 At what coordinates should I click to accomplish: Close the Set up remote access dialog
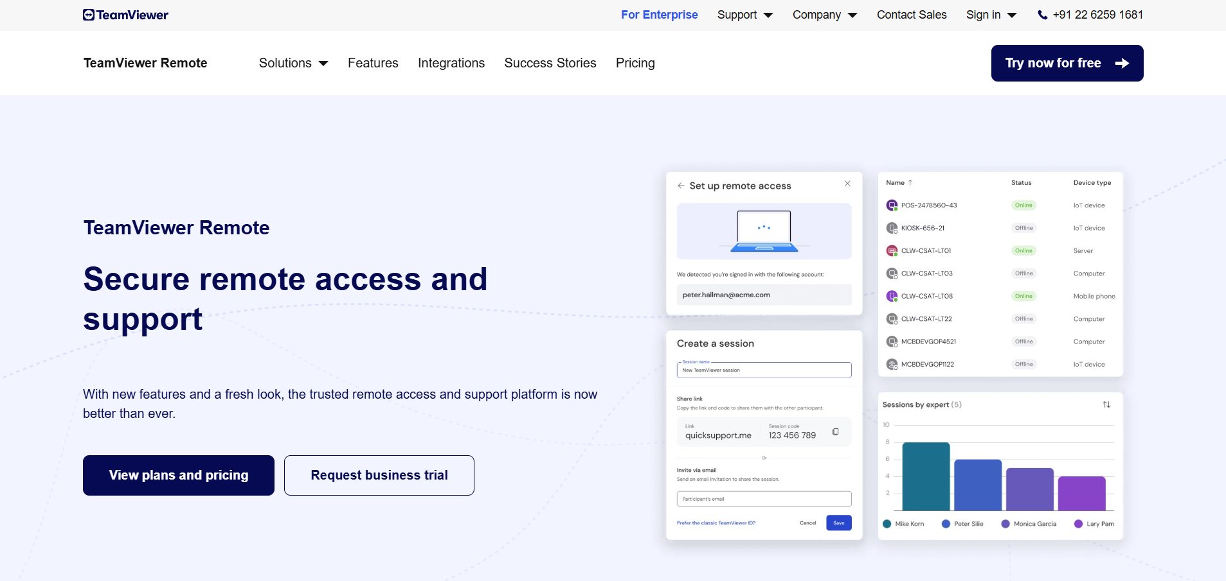click(x=847, y=184)
